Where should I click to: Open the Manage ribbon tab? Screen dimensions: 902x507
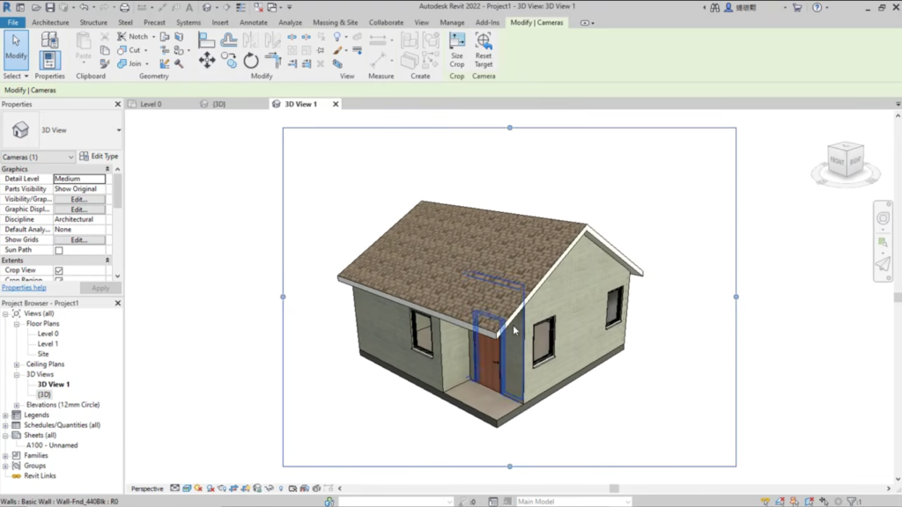coord(452,22)
